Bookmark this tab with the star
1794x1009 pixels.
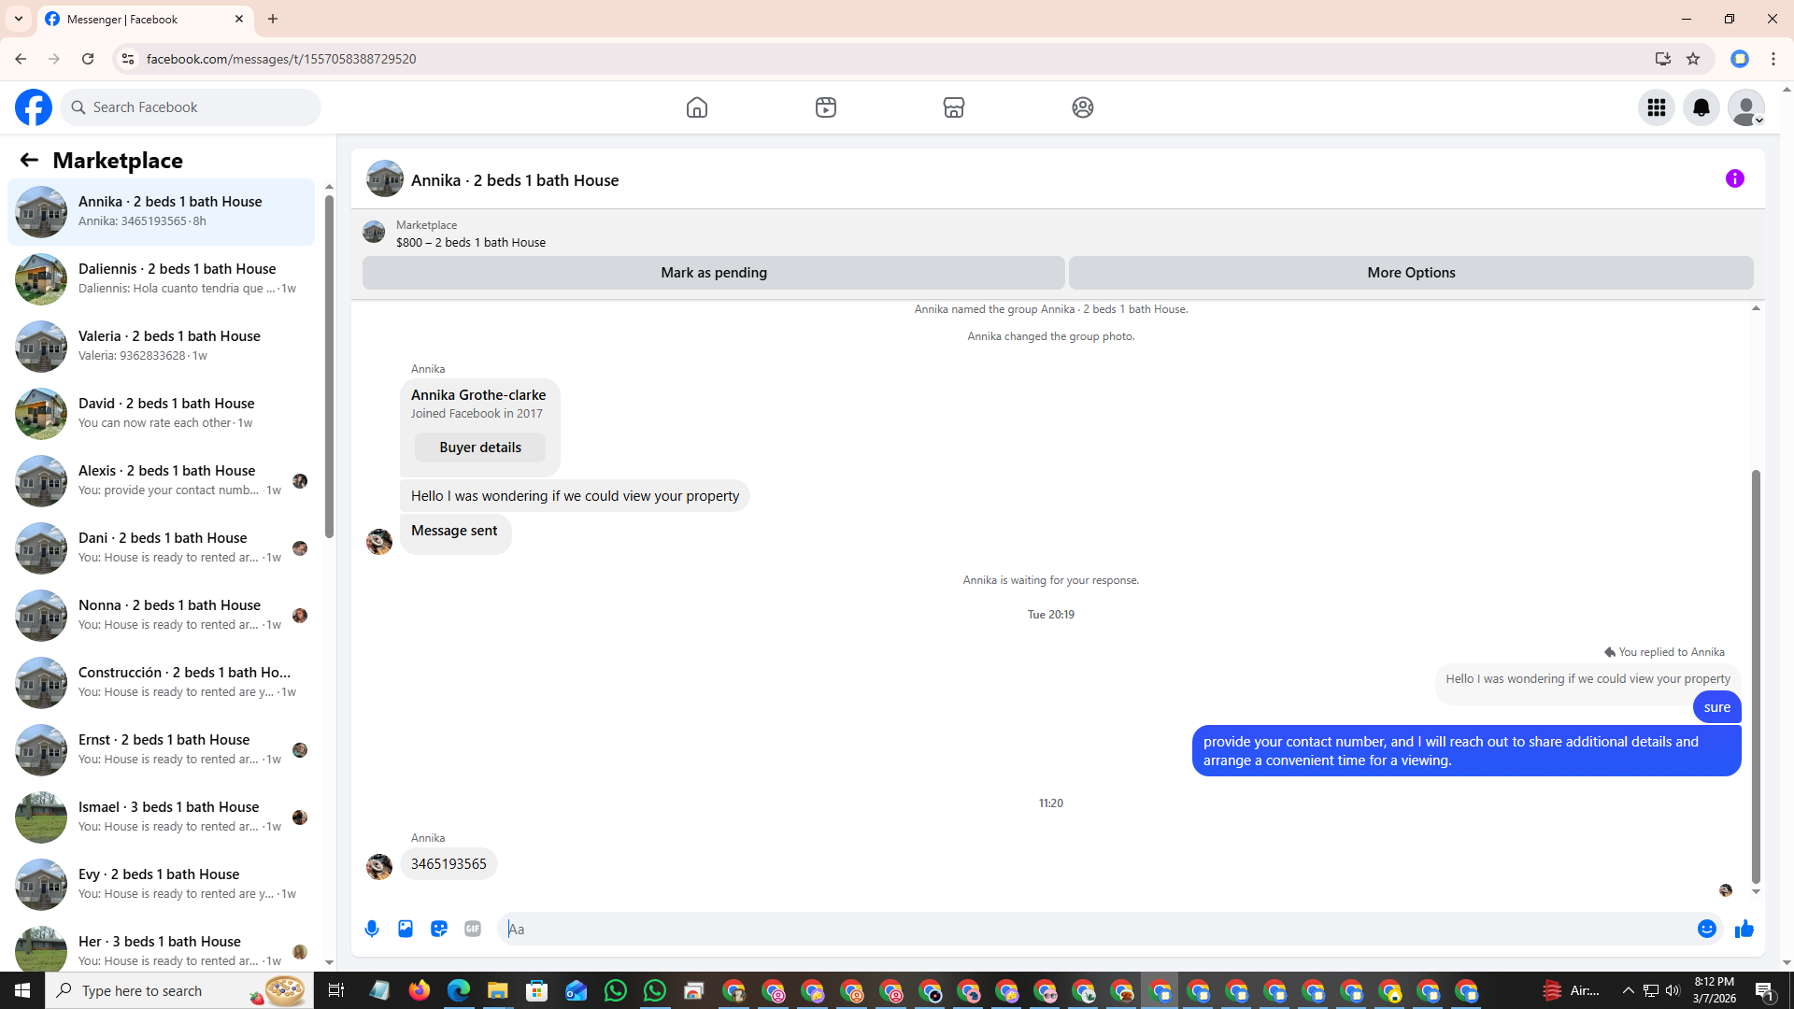tap(1693, 59)
